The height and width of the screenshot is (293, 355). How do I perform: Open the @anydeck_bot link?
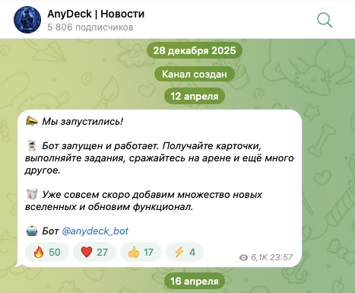[x=95, y=231]
